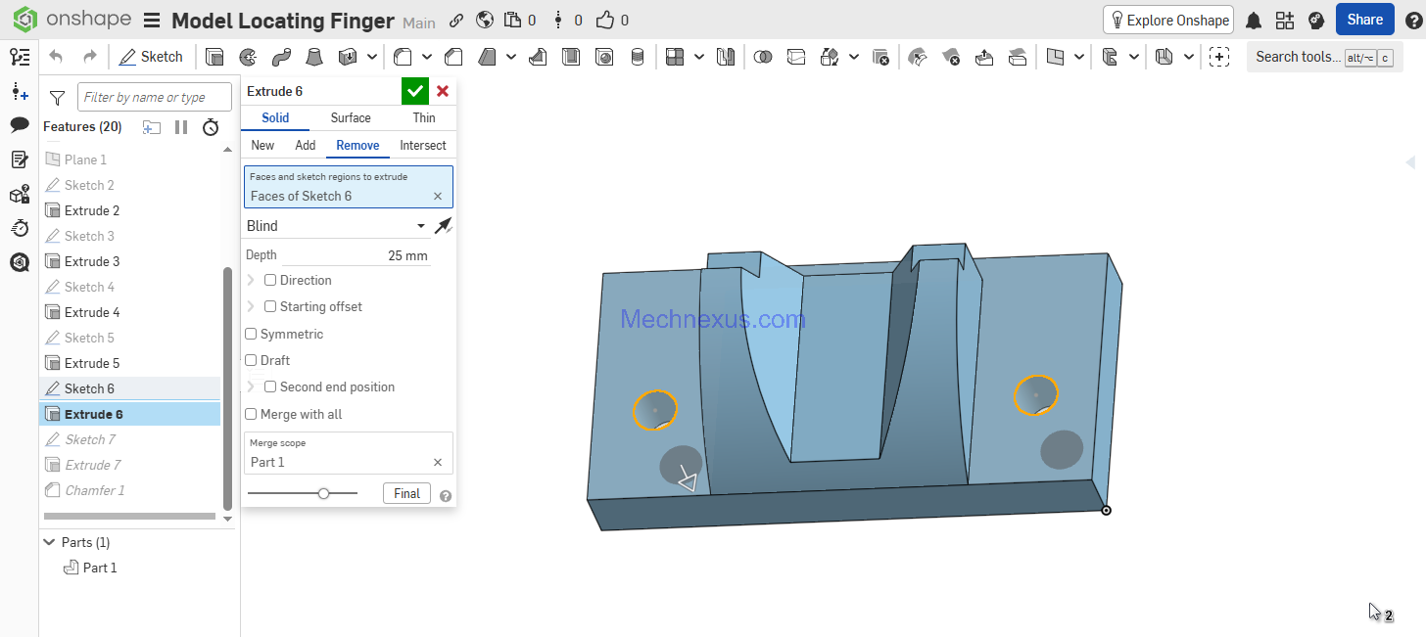1426x637 pixels.
Task: Open the notifications bell
Action: pos(1253,21)
